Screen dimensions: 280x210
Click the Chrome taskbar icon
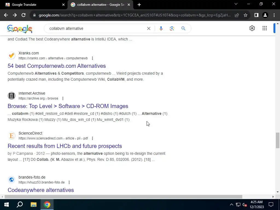[47, 205]
